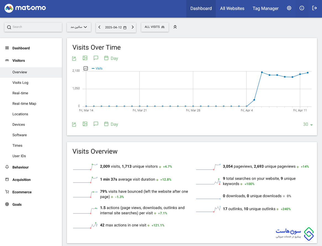Change period via Day above the graph

click(x=111, y=58)
